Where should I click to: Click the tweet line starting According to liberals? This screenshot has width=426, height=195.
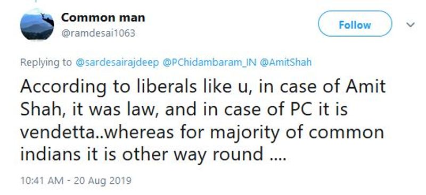click(x=203, y=87)
